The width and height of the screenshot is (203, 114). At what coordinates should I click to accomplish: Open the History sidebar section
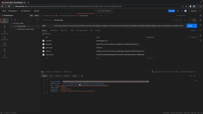tap(4, 56)
